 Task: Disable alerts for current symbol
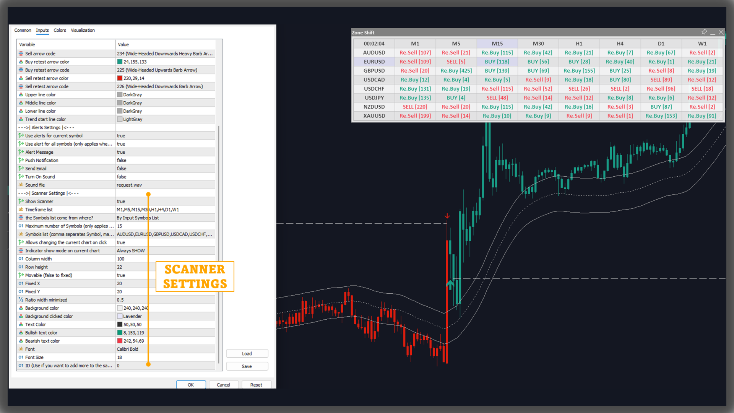point(164,136)
